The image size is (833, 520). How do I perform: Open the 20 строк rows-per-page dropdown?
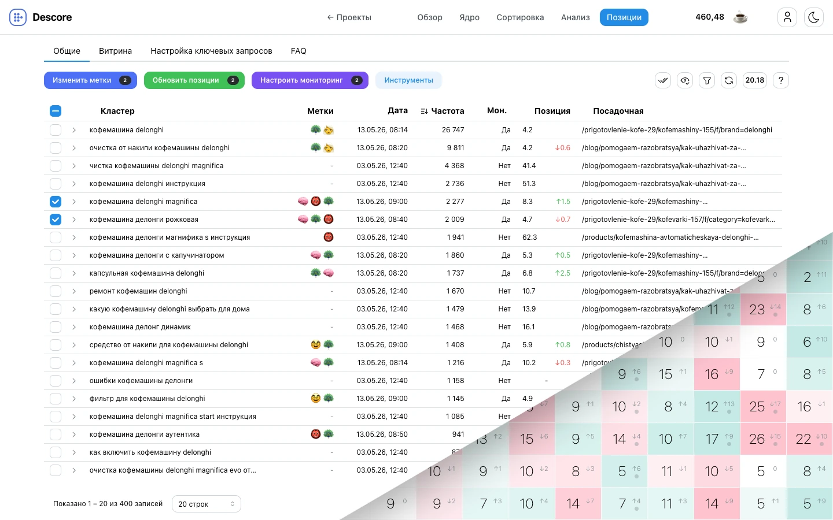pyautogui.click(x=207, y=504)
